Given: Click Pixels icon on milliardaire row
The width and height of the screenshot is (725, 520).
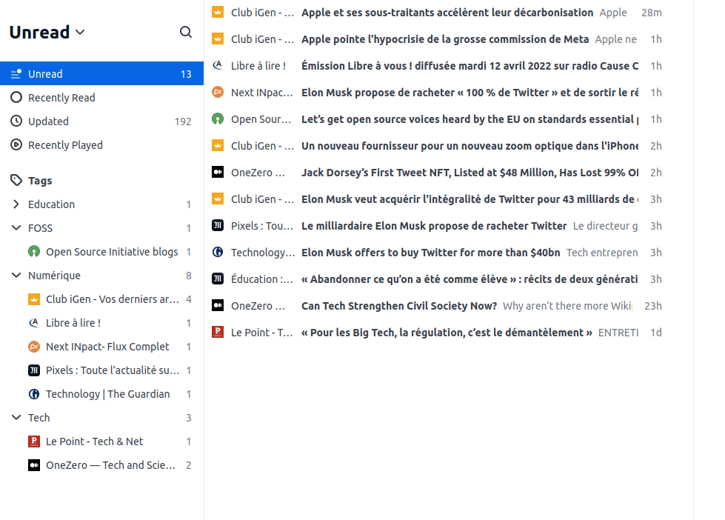Looking at the screenshot, I should 218,225.
